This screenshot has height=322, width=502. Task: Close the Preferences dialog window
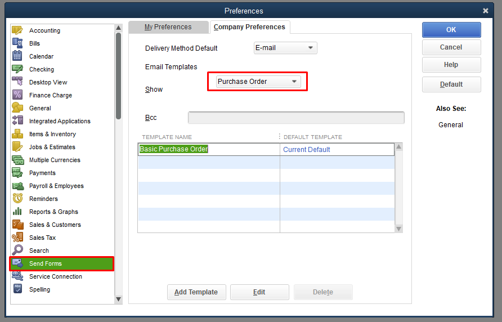coord(485,11)
